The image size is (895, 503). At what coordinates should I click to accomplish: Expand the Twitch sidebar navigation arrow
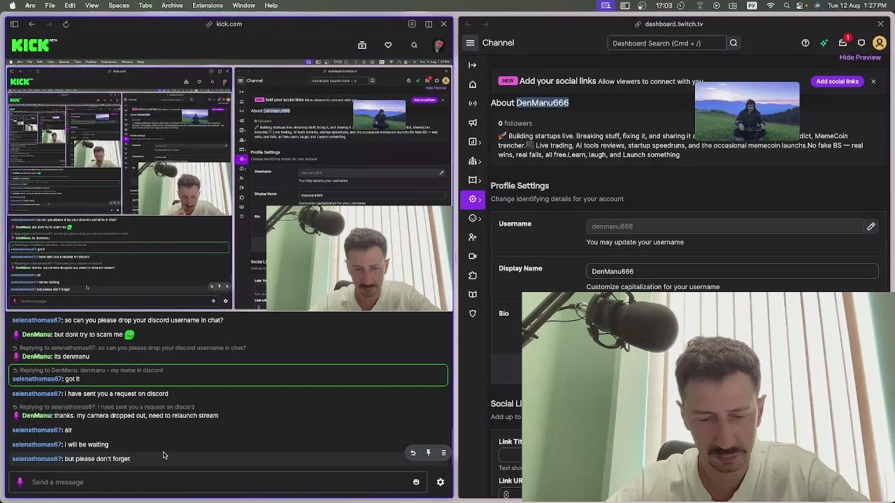473,65
